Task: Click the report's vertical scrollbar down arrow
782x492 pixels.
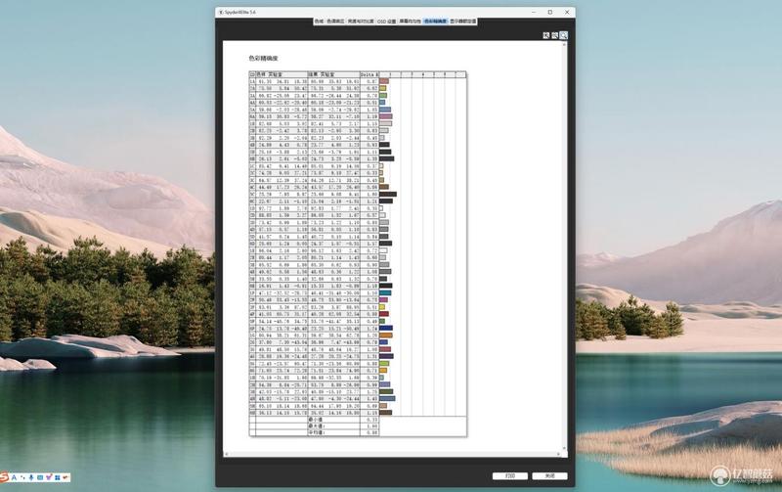Action: (565, 449)
